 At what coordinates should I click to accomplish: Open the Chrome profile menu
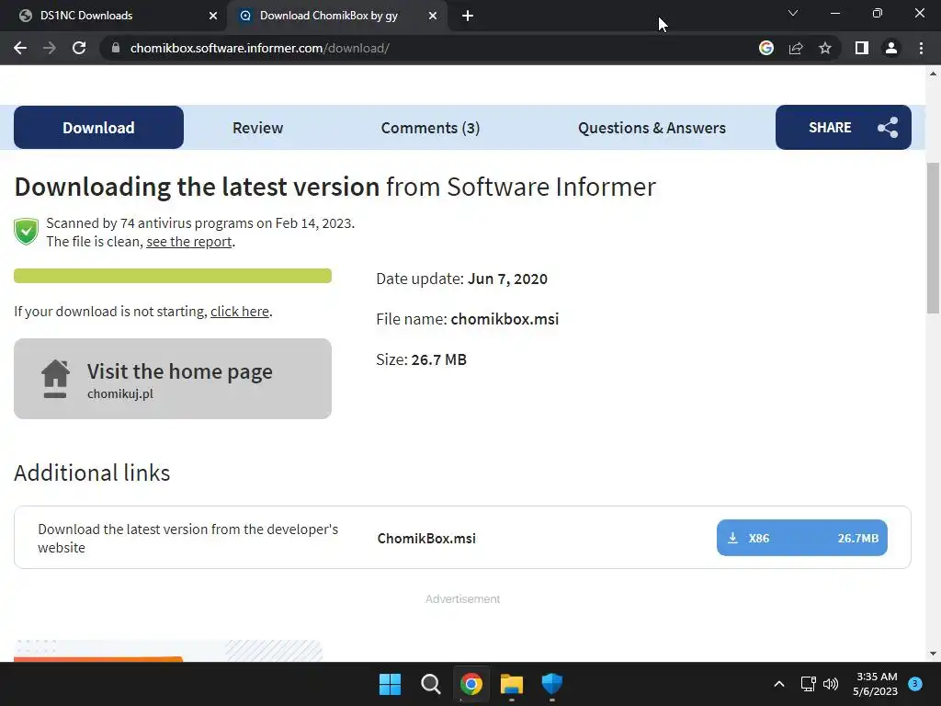891,48
